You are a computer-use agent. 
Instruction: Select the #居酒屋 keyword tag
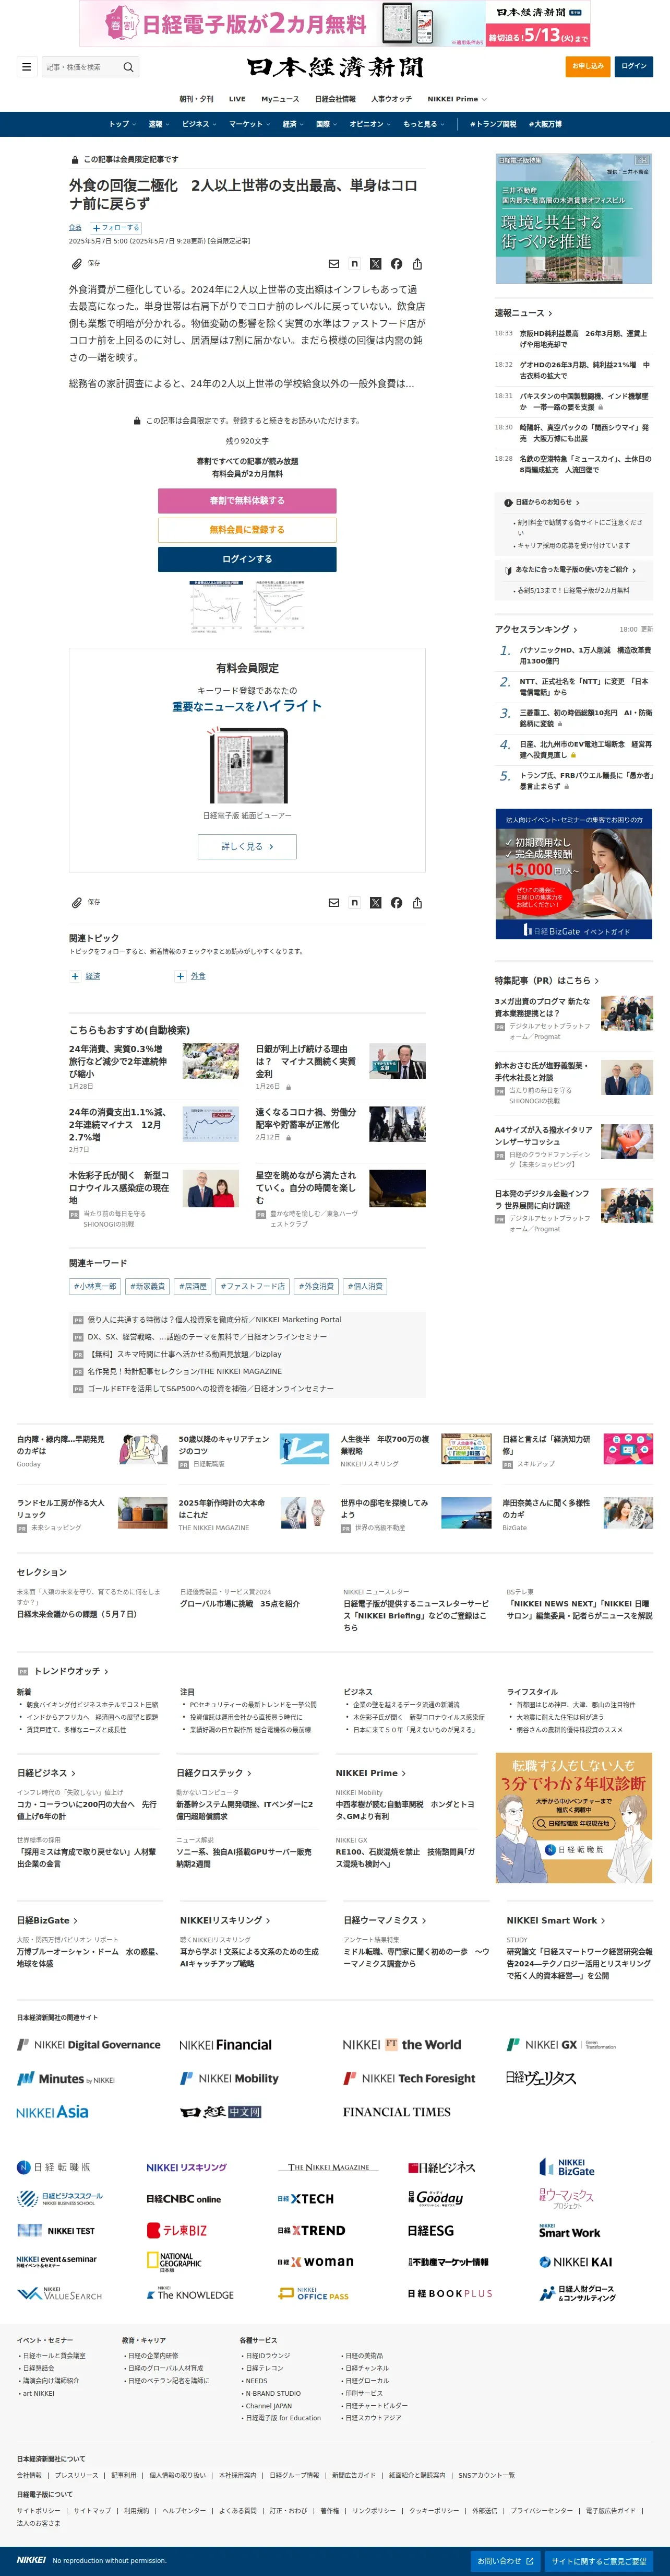[x=193, y=1286]
